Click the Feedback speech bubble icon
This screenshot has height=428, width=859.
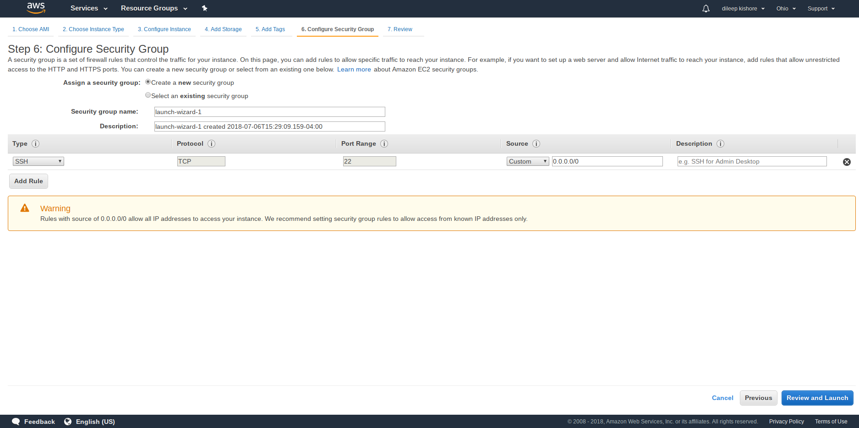pos(16,422)
